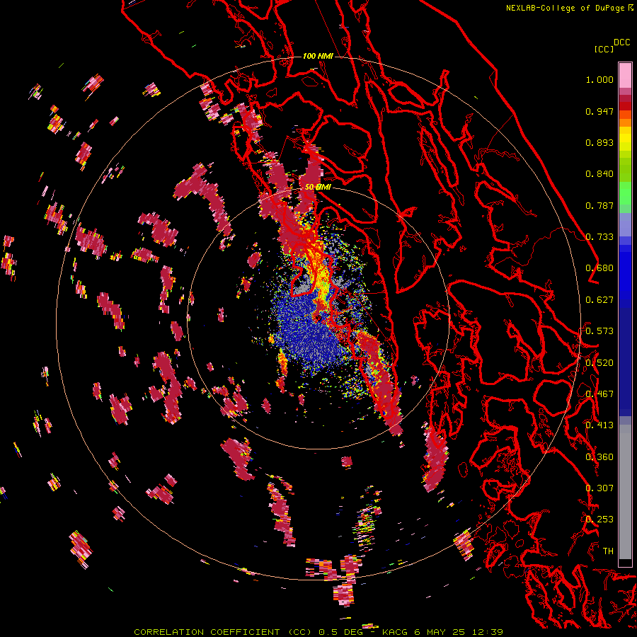Click the 0.360 legend value

click(599, 457)
